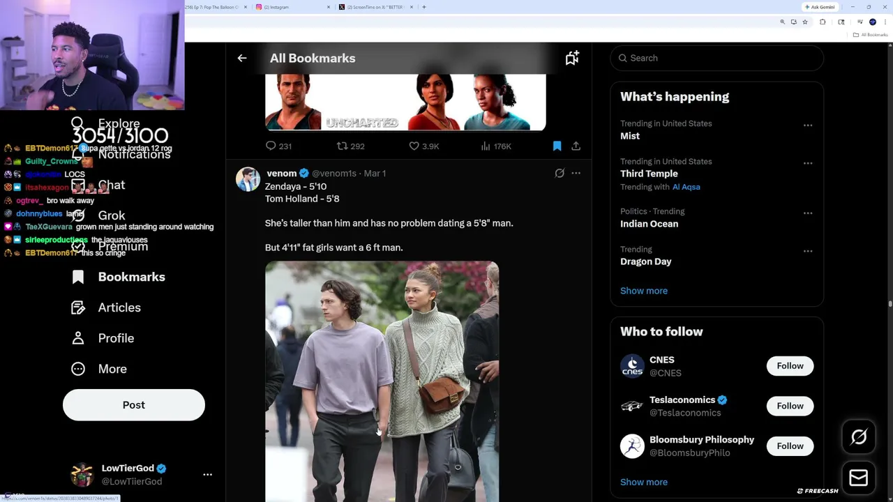
Task: Bookmark this page with the star icon
Action: point(805,22)
